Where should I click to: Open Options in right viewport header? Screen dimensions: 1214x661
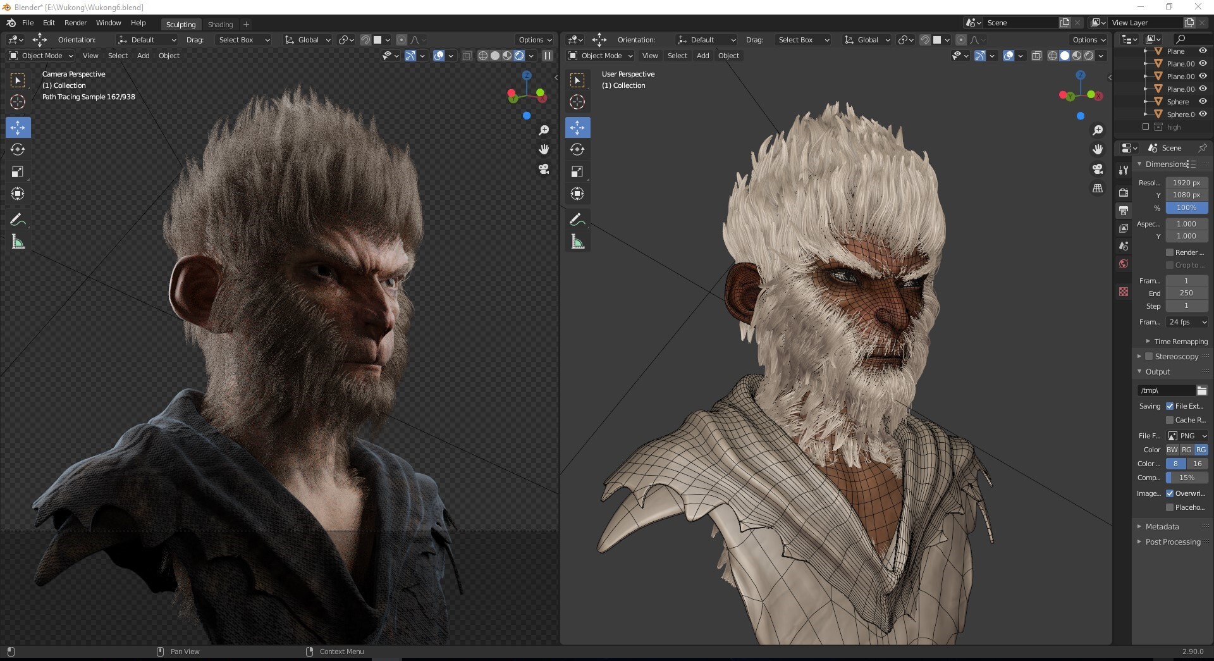click(1089, 40)
